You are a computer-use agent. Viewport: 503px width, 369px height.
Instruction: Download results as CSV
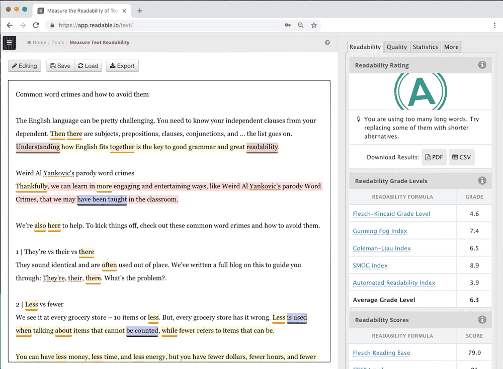pyautogui.click(x=461, y=157)
